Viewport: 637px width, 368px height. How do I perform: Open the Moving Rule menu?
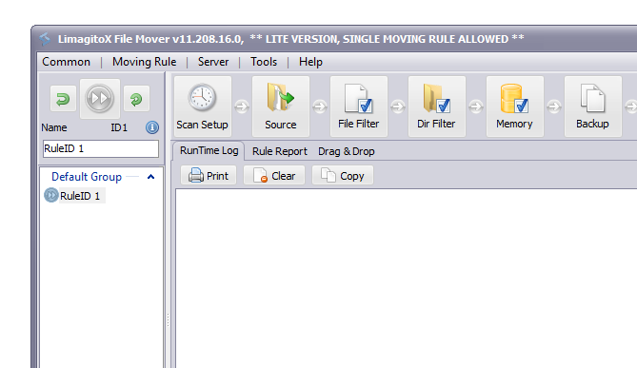coord(144,62)
